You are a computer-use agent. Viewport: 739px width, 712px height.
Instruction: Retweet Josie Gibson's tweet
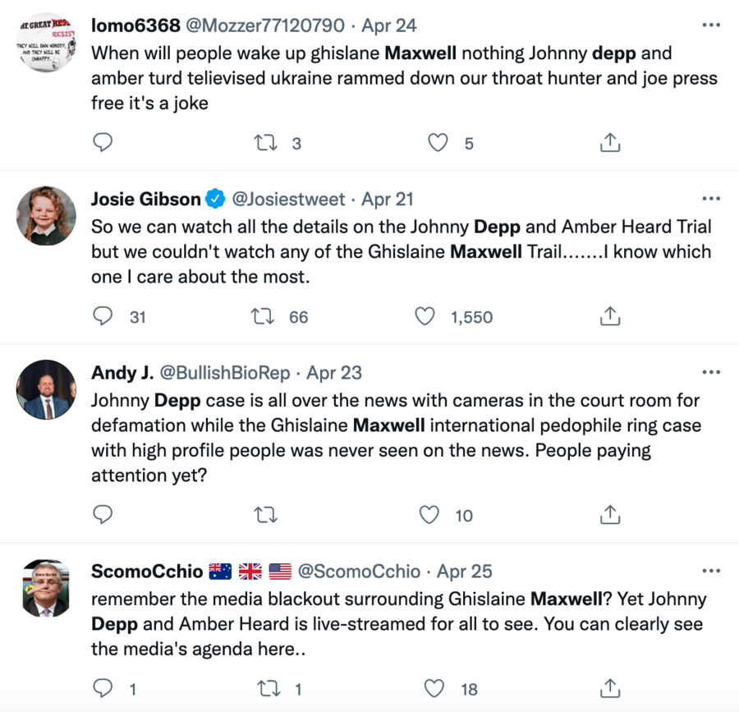[x=261, y=316]
